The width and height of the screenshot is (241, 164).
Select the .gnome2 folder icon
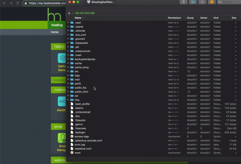72,39
